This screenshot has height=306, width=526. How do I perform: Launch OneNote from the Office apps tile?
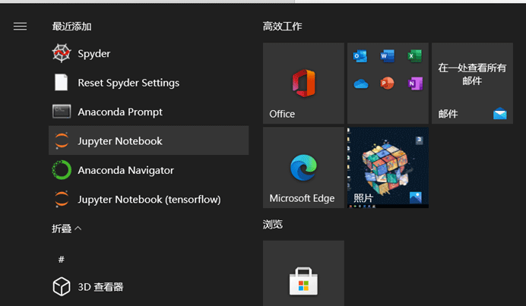(x=415, y=83)
